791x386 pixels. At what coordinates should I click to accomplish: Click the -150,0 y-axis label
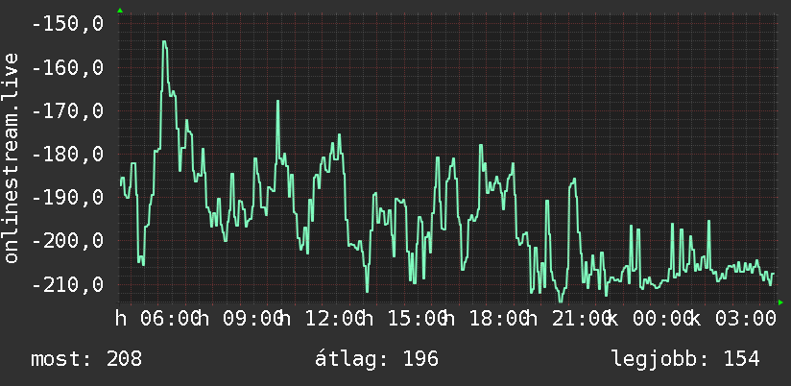click(x=67, y=23)
